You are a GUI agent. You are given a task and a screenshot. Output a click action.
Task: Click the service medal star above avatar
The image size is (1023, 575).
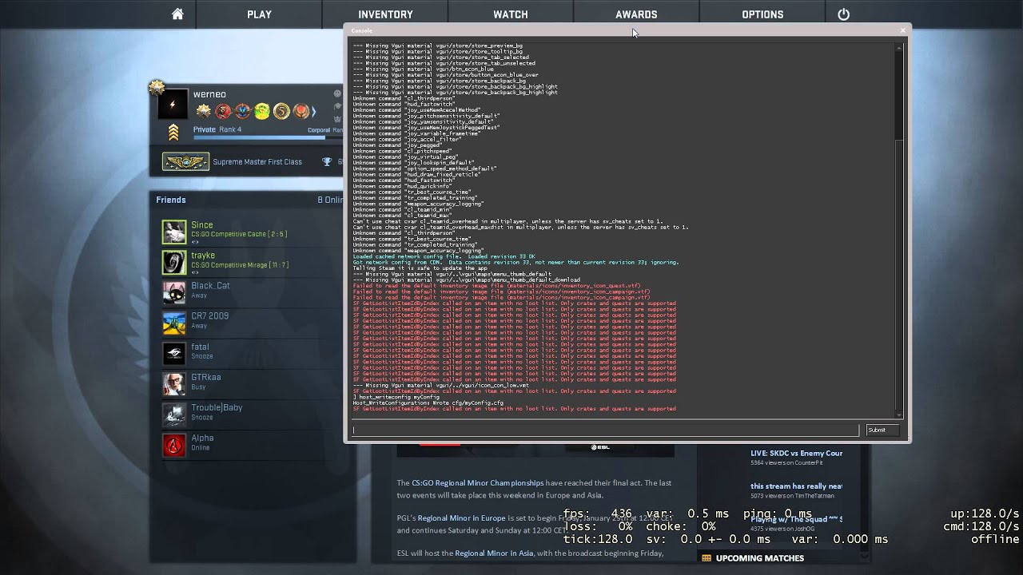157,87
